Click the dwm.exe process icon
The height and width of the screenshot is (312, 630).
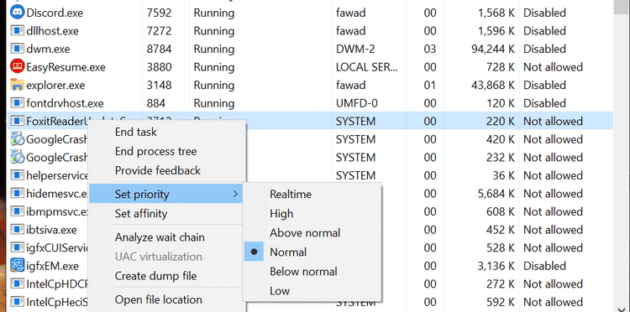[17, 49]
